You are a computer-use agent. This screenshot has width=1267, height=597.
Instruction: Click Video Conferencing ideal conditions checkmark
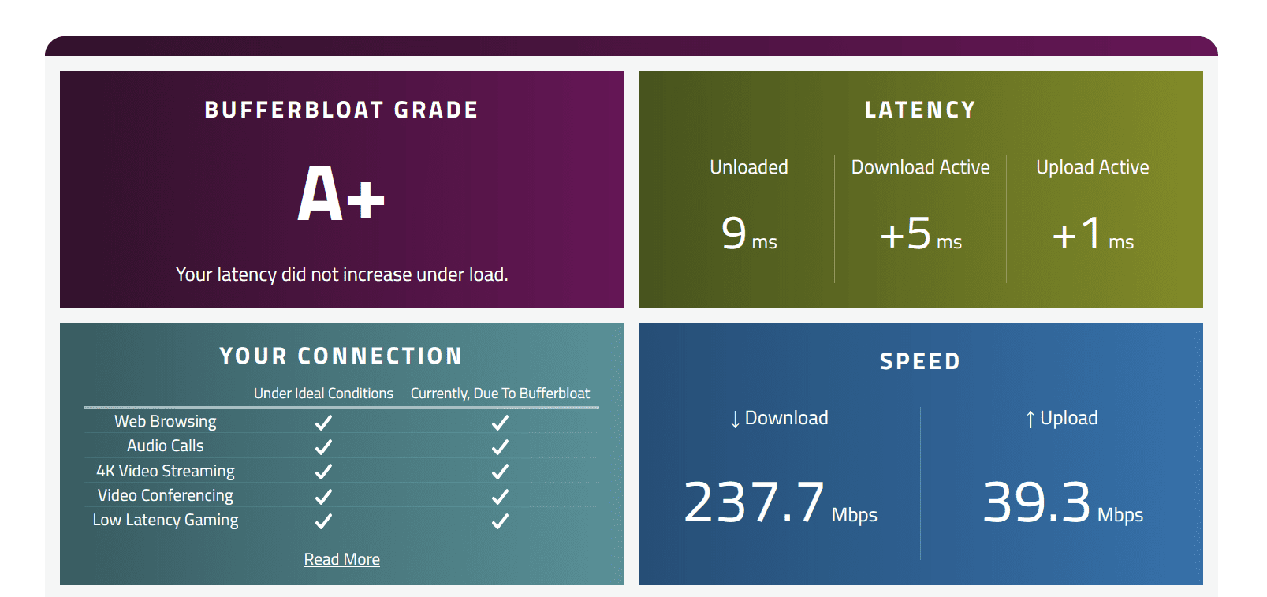point(323,497)
